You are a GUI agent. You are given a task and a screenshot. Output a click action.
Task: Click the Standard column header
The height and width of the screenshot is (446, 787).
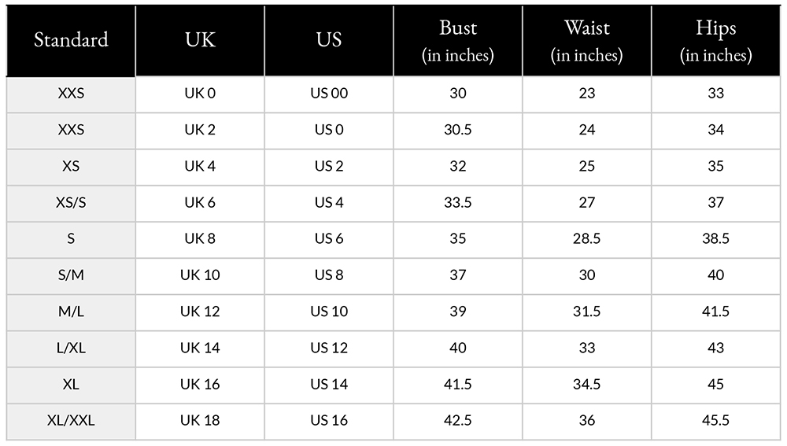coord(71,41)
